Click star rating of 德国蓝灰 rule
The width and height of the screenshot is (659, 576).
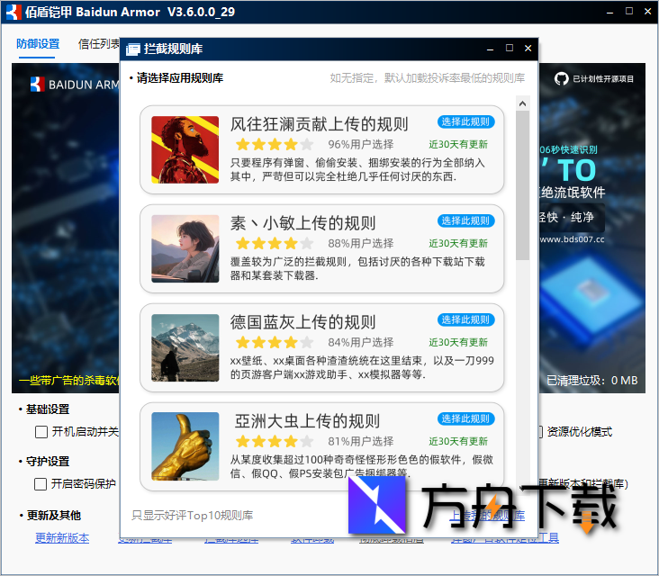pos(275,342)
